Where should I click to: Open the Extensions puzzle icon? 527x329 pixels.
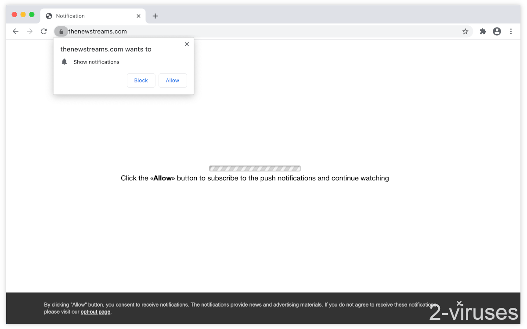pos(483,31)
